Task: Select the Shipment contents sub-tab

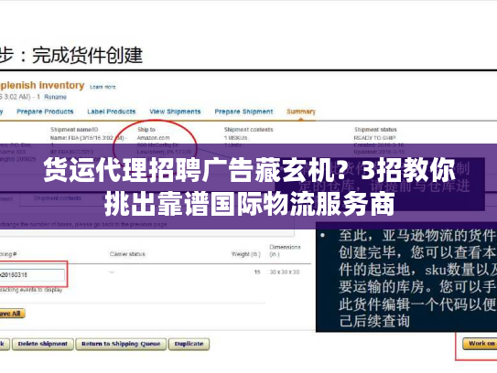Action: coord(58,198)
